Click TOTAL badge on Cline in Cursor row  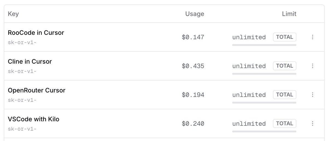click(x=285, y=66)
